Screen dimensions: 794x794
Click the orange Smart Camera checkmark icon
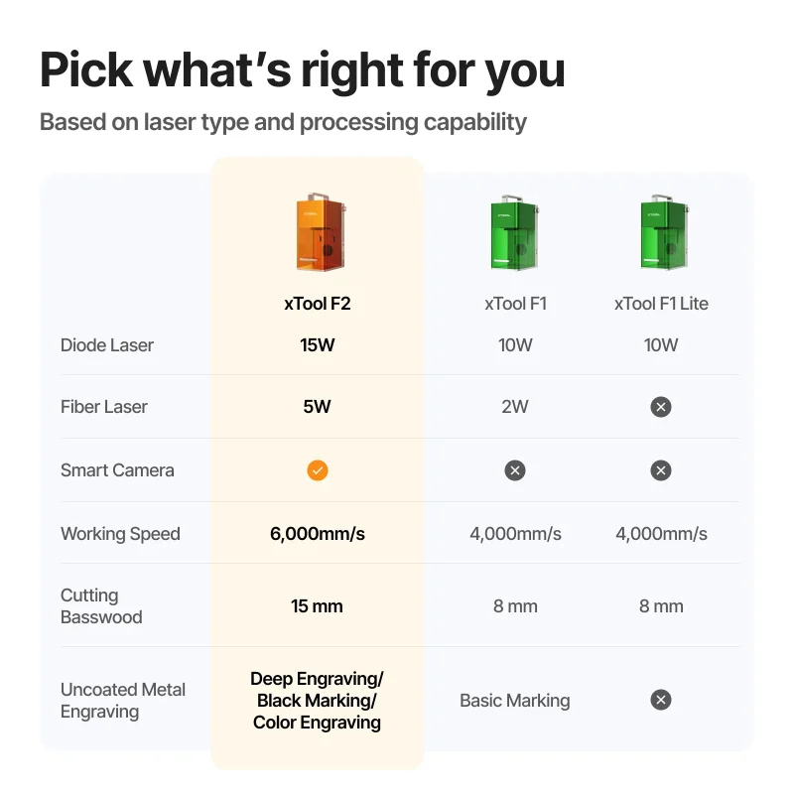318,470
